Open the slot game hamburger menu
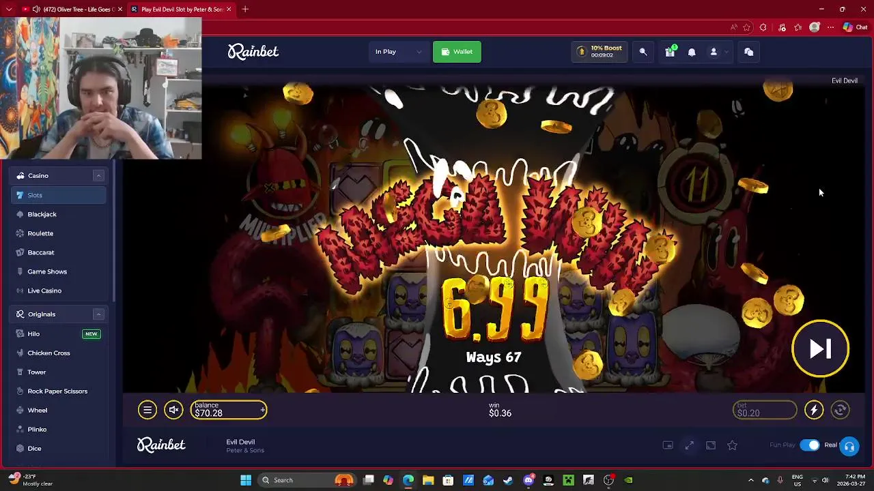The width and height of the screenshot is (874, 491). (147, 410)
